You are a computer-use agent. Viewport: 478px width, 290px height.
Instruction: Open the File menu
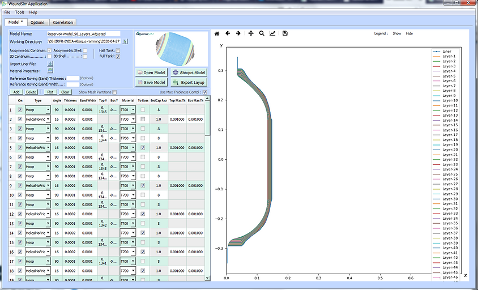point(7,12)
